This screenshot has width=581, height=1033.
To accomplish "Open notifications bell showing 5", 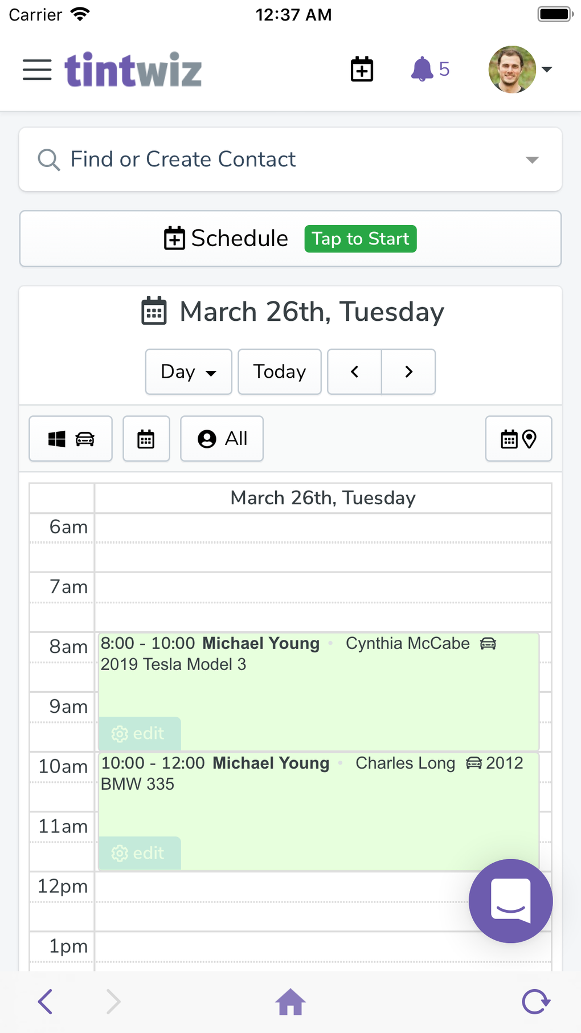I will [430, 70].
